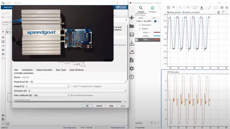Check the actual_position signal checkbox
This screenshot has height=129, width=230.
tap(137, 33)
